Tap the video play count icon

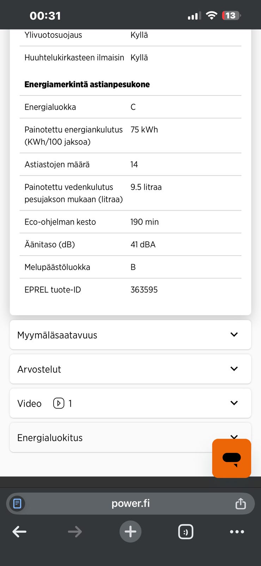click(x=59, y=403)
